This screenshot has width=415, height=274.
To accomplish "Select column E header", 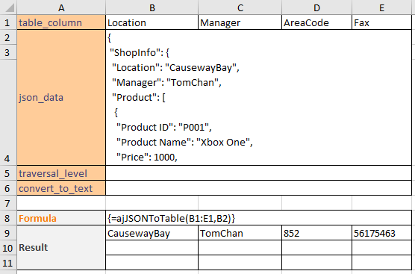I will (x=382, y=7).
